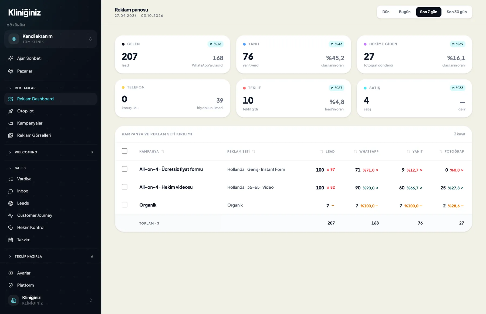The image size is (486, 314).
Task: Open Otopilot rocket icon
Action: pyautogui.click(x=11, y=111)
